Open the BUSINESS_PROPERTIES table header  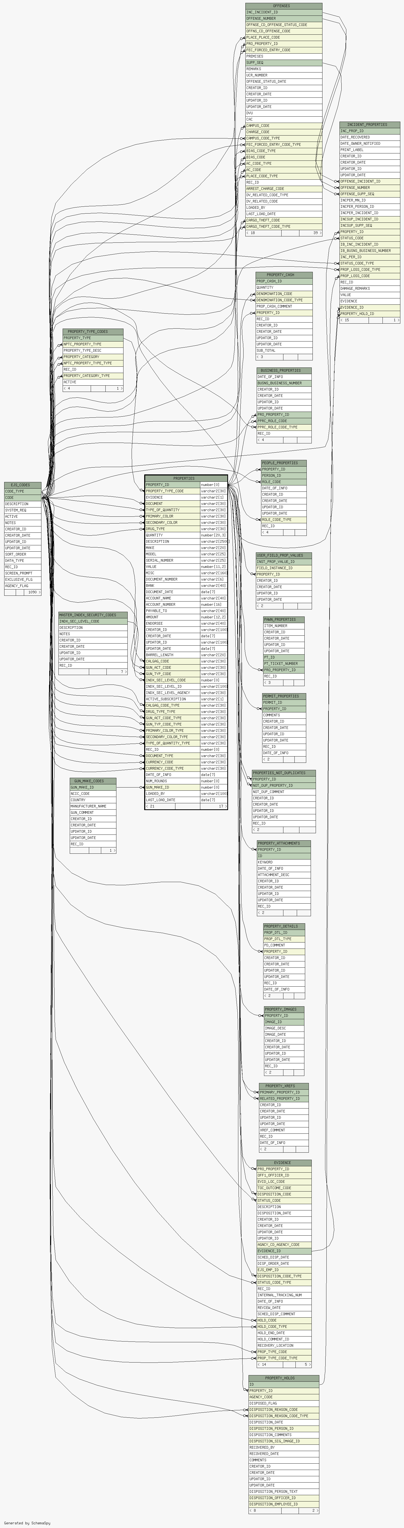pos(284,371)
